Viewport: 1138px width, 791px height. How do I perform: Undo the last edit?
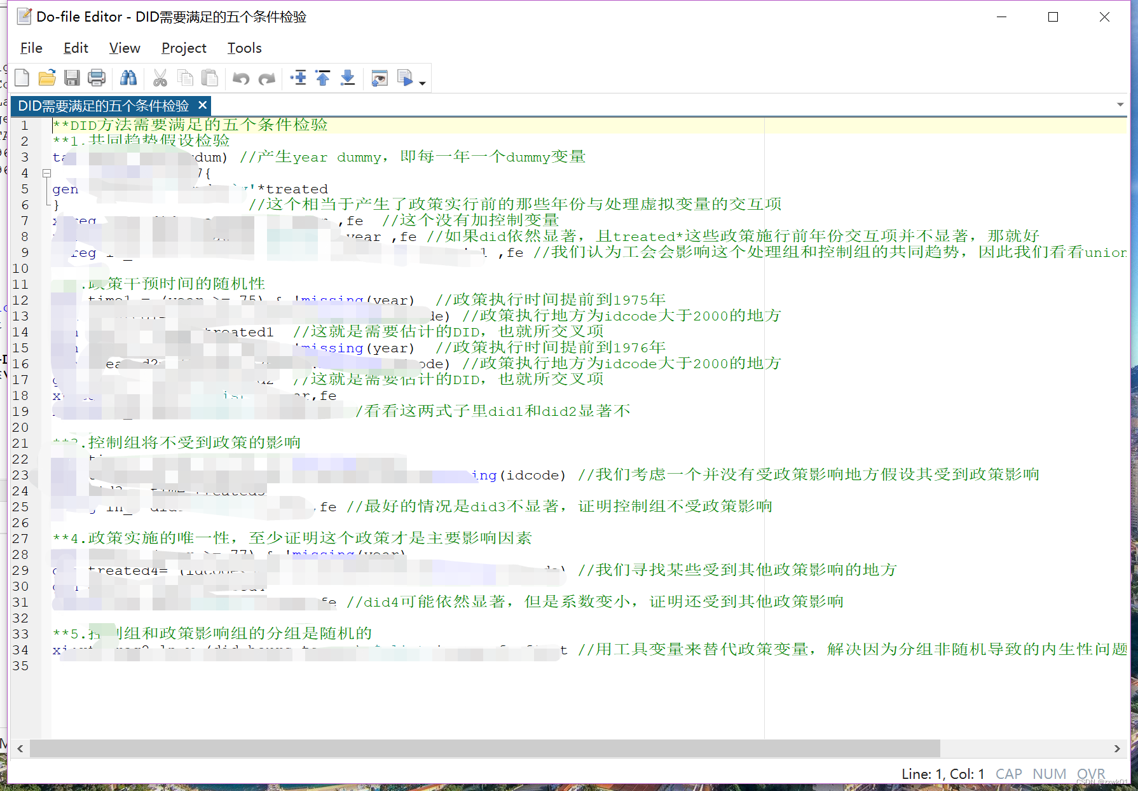point(241,79)
